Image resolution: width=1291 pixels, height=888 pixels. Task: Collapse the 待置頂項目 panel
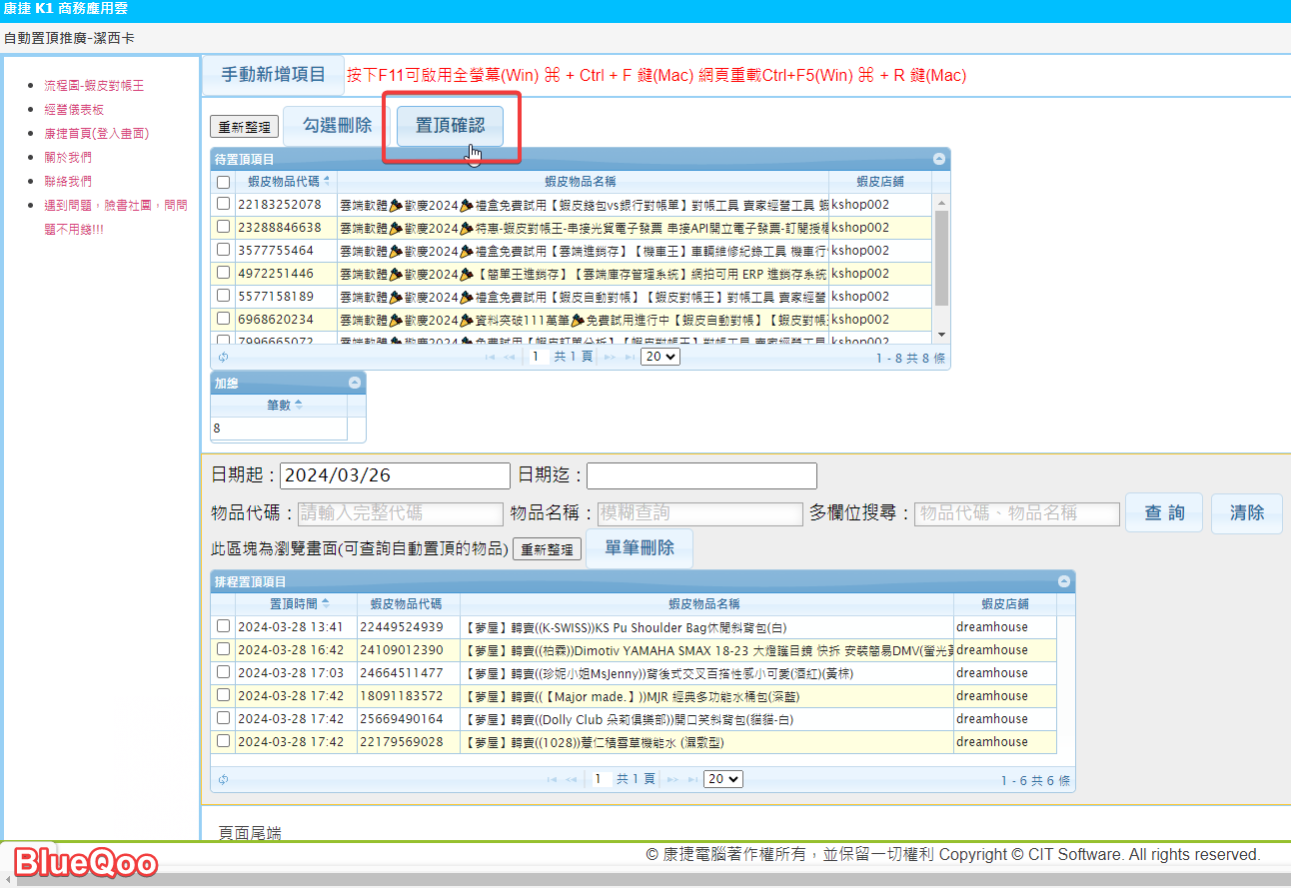939,159
